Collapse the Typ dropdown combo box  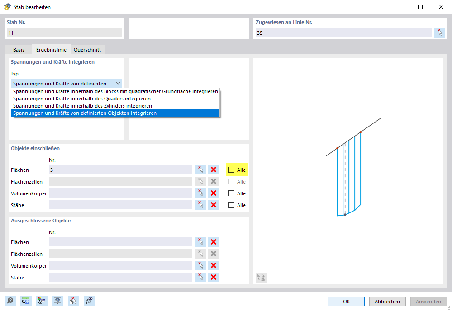[x=67, y=84]
